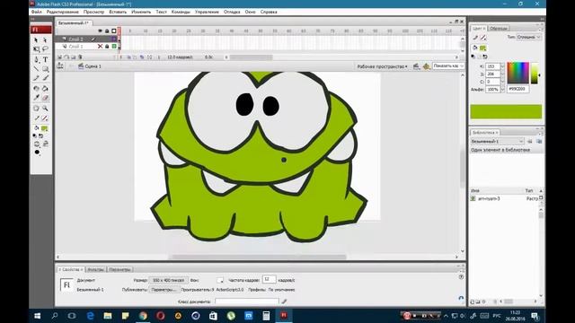575x323 pixels.
Task: Click the document background color swatch
Action: 220,280
